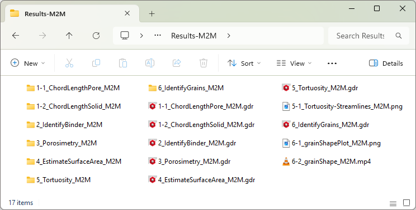Select the 1-2_ChordLengthSolid_M2M folder

point(74,106)
